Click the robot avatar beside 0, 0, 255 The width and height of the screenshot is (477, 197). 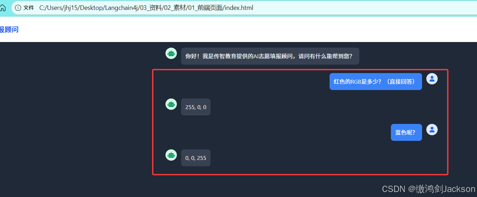(171, 155)
